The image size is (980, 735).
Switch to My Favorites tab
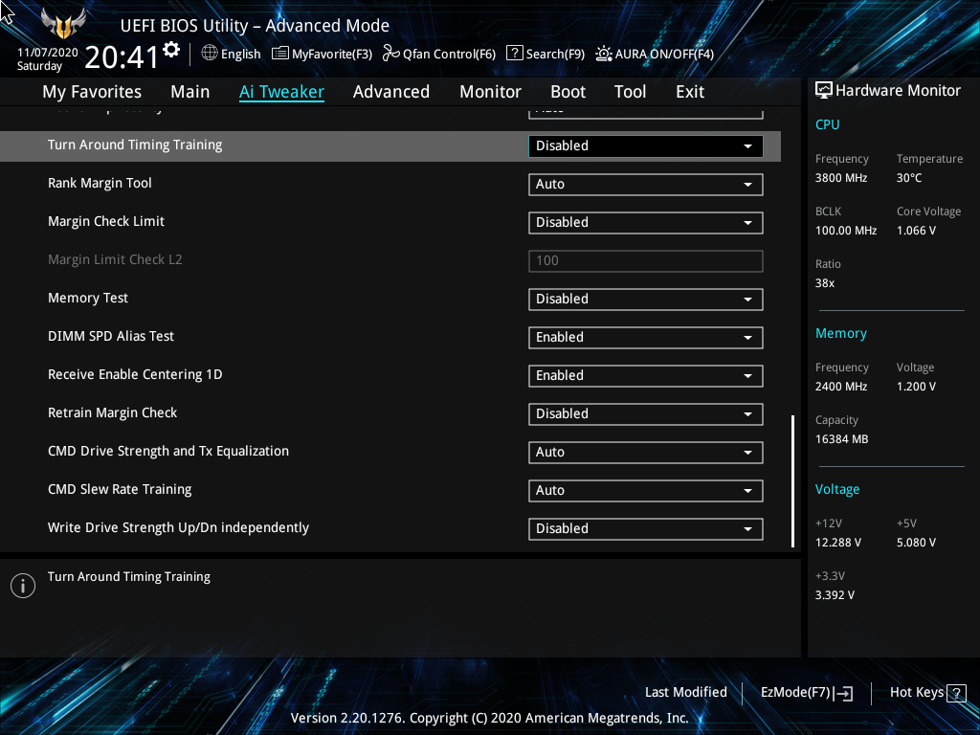pyautogui.click(x=92, y=92)
